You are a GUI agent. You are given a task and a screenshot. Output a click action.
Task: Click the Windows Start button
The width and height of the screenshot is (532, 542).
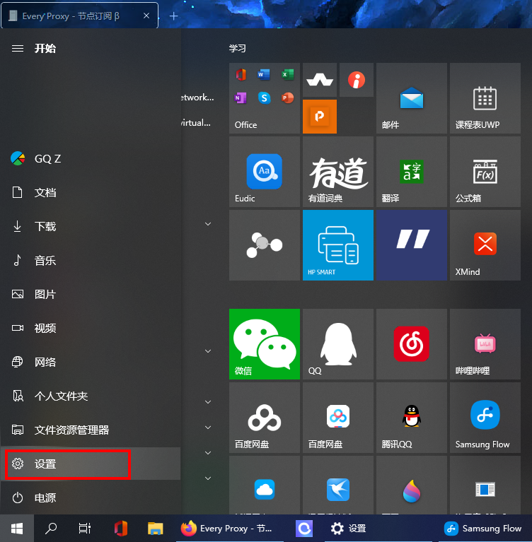coord(17,528)
